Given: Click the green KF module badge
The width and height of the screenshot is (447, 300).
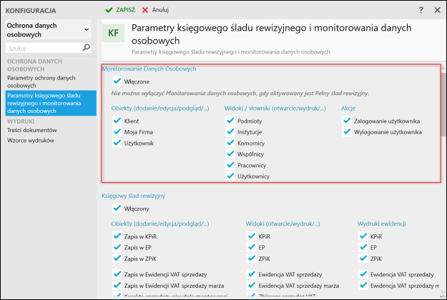Looking at the screenshot, I should [112, 34].
